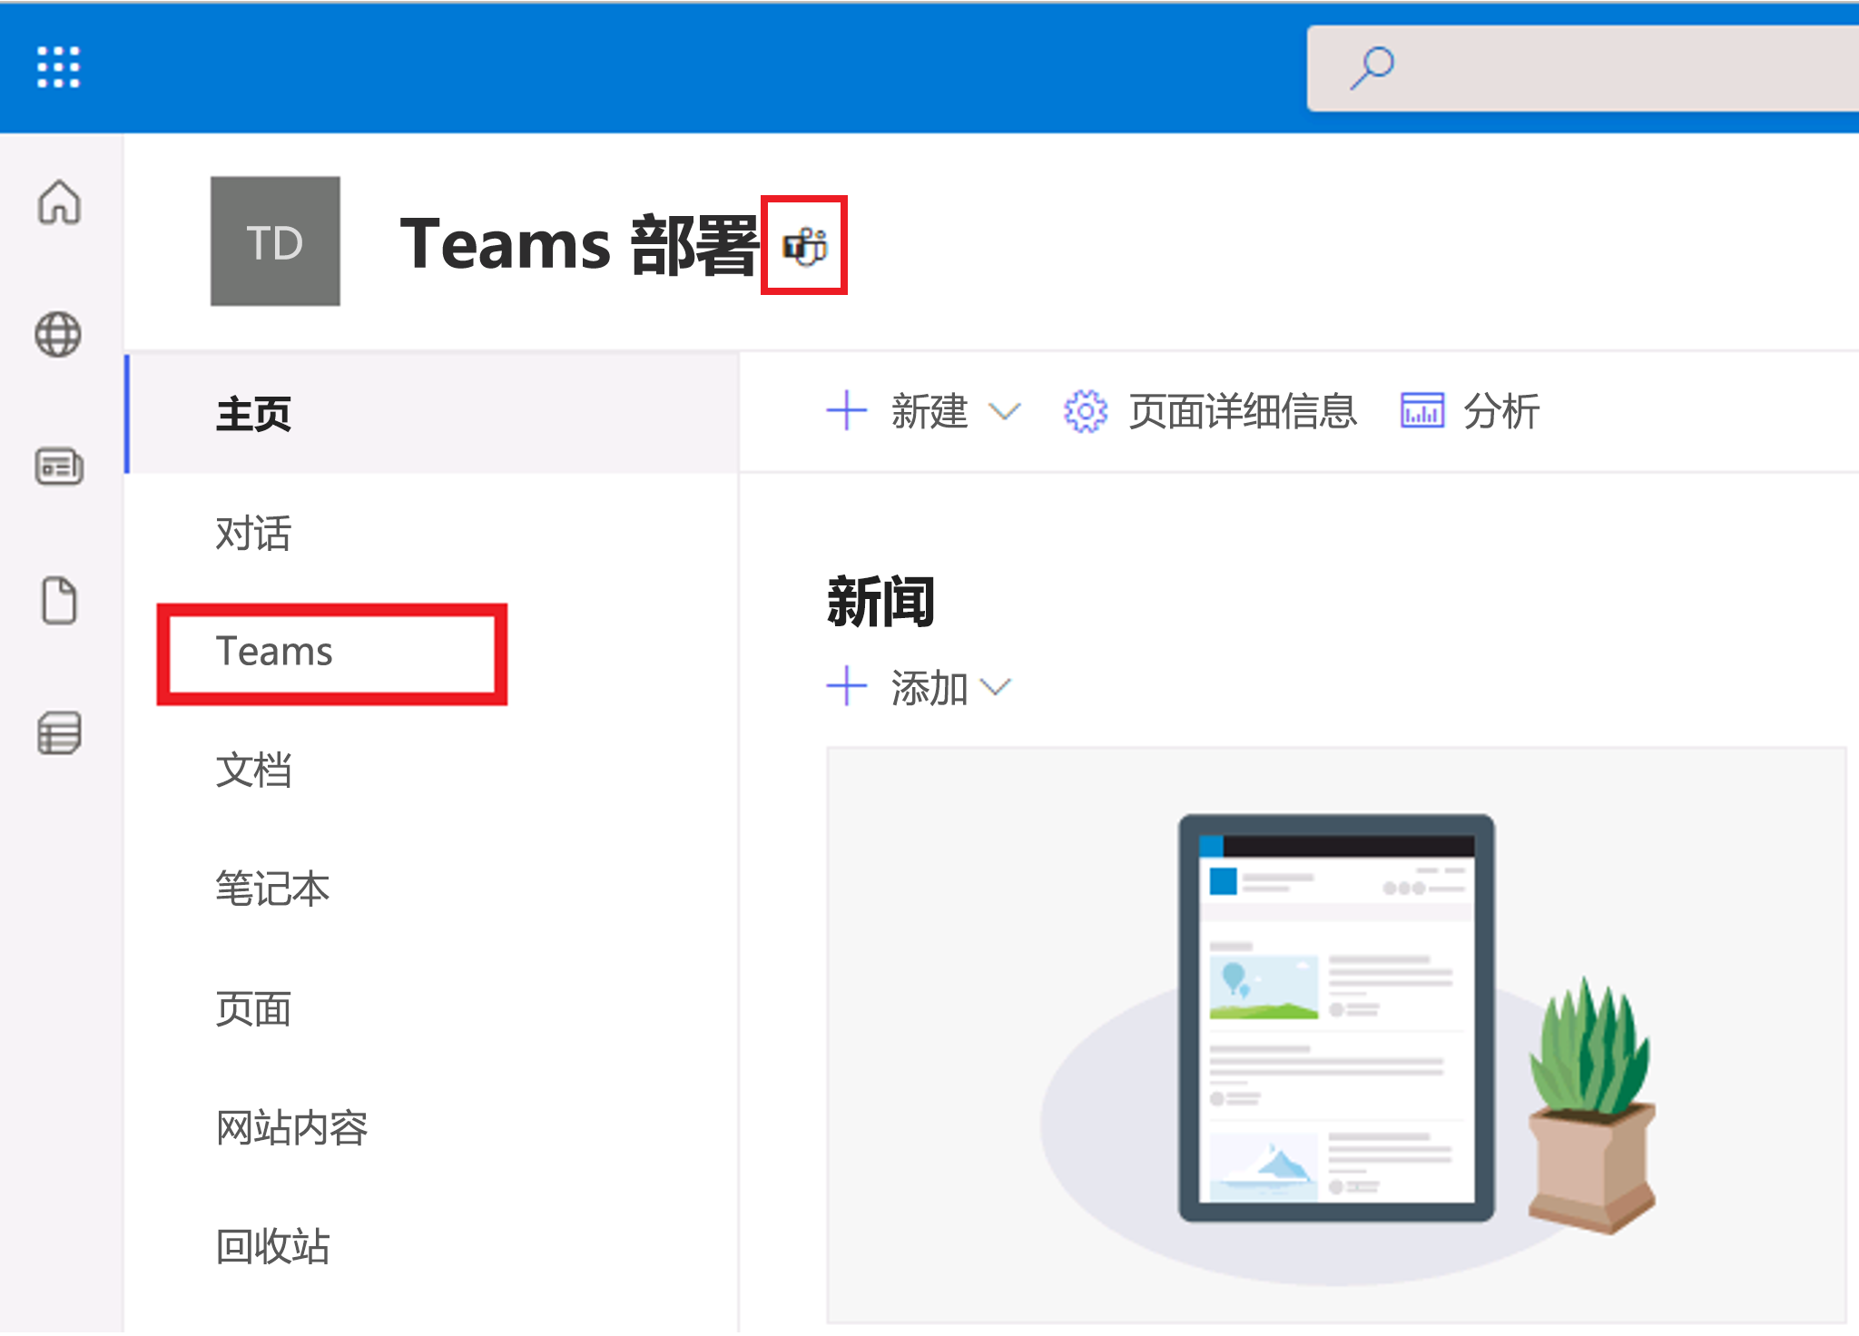Click the search magnifier icon

coord(1372,68)
